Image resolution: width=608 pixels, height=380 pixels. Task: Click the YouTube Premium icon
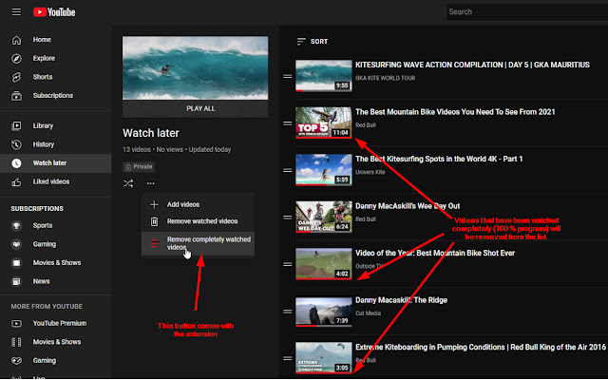[16, 323]
